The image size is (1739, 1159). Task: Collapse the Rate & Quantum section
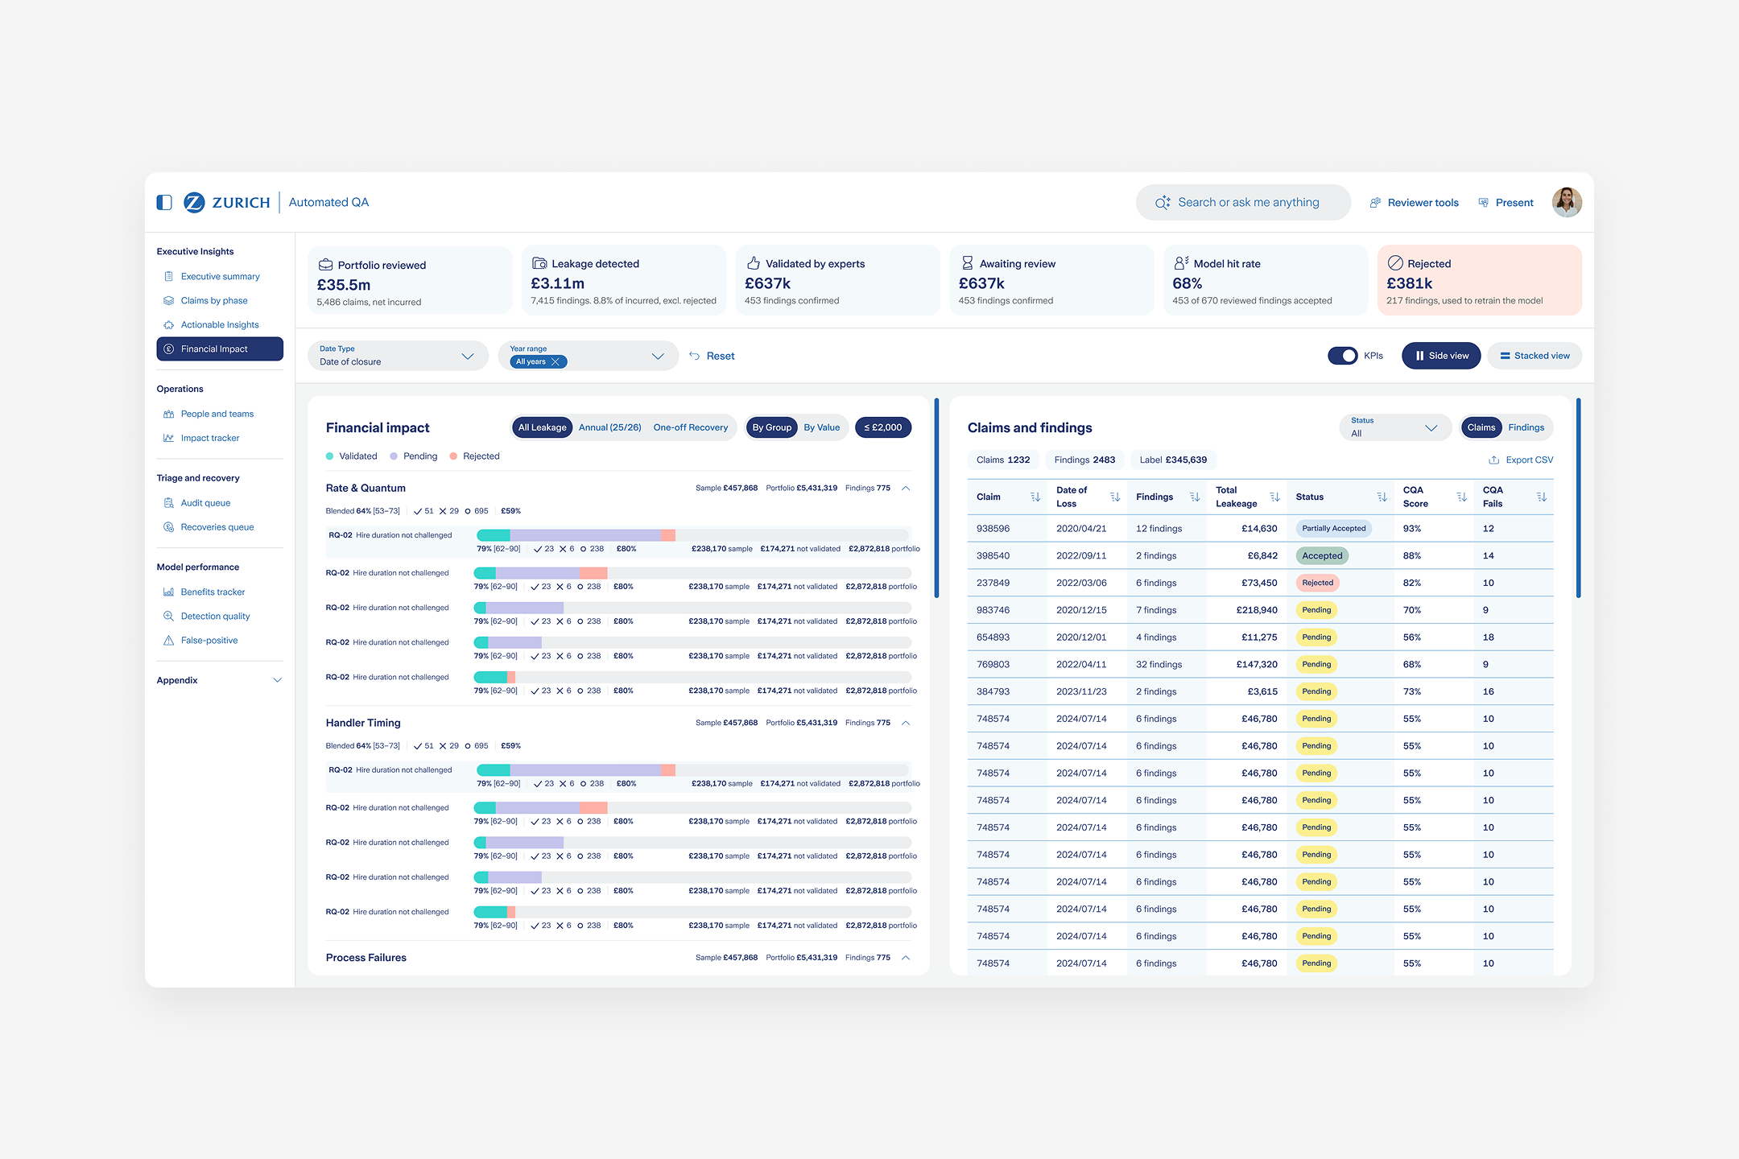[906, 488]
